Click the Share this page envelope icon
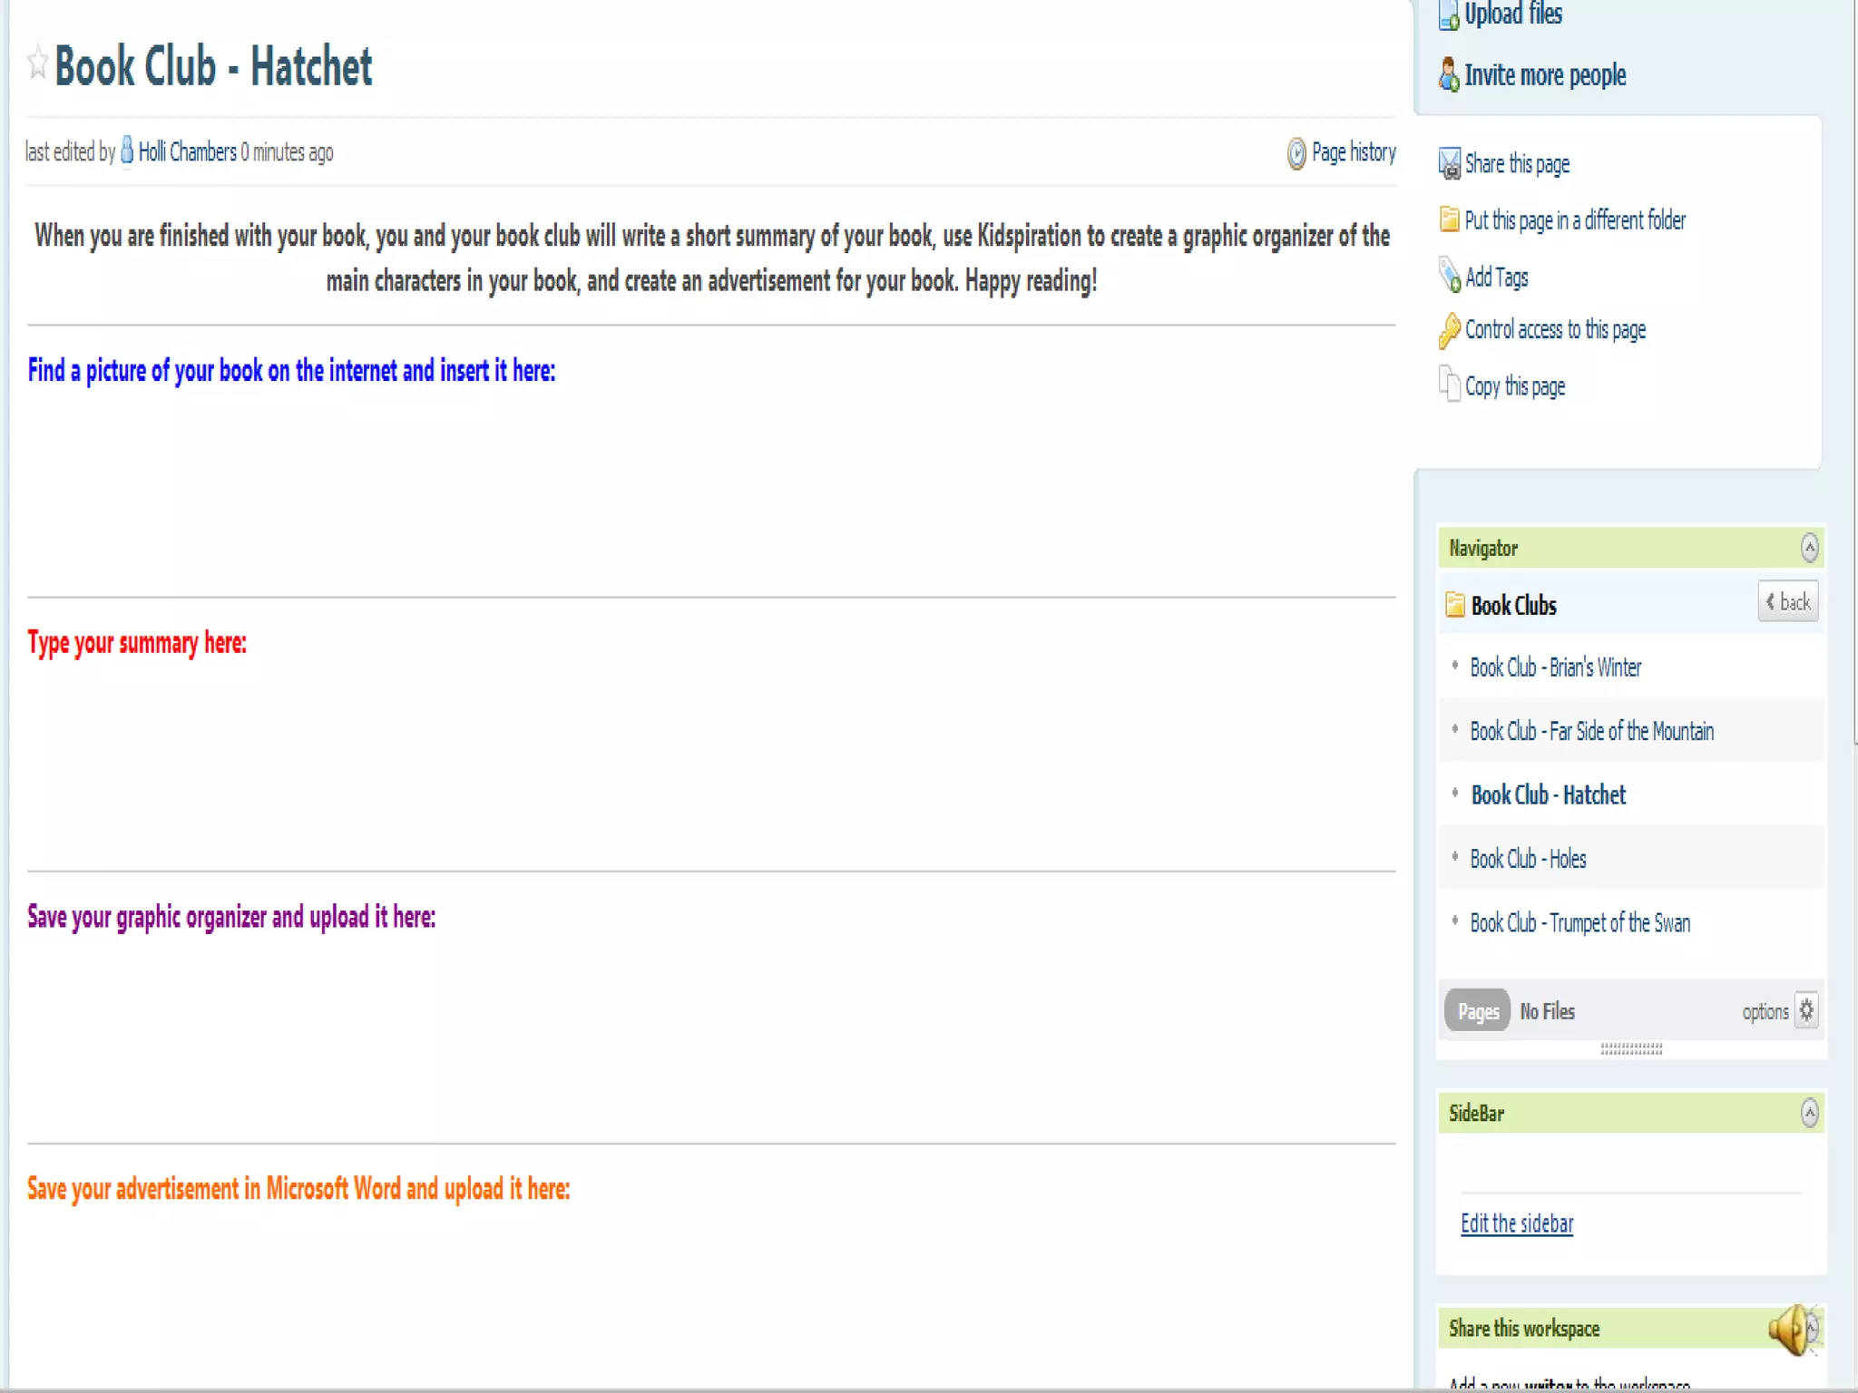This screenshot has height=1393, width=1858. point(1449,164)
